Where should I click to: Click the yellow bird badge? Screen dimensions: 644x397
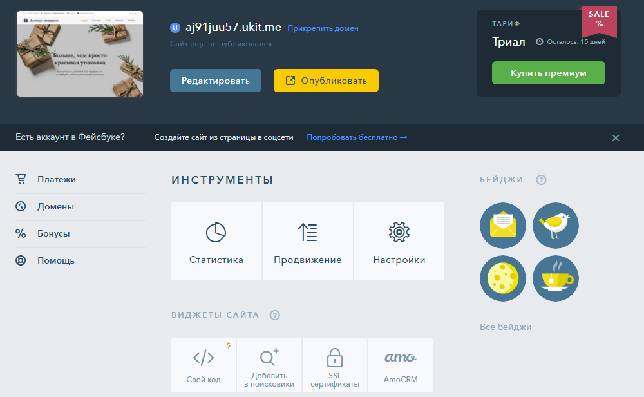point(555,226)
